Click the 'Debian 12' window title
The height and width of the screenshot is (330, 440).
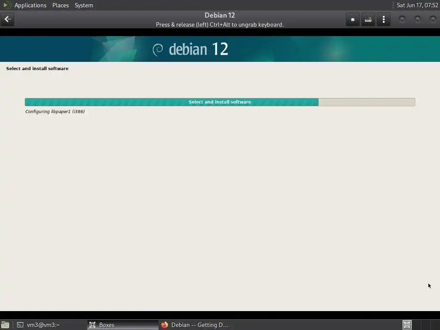coord(220,15)
